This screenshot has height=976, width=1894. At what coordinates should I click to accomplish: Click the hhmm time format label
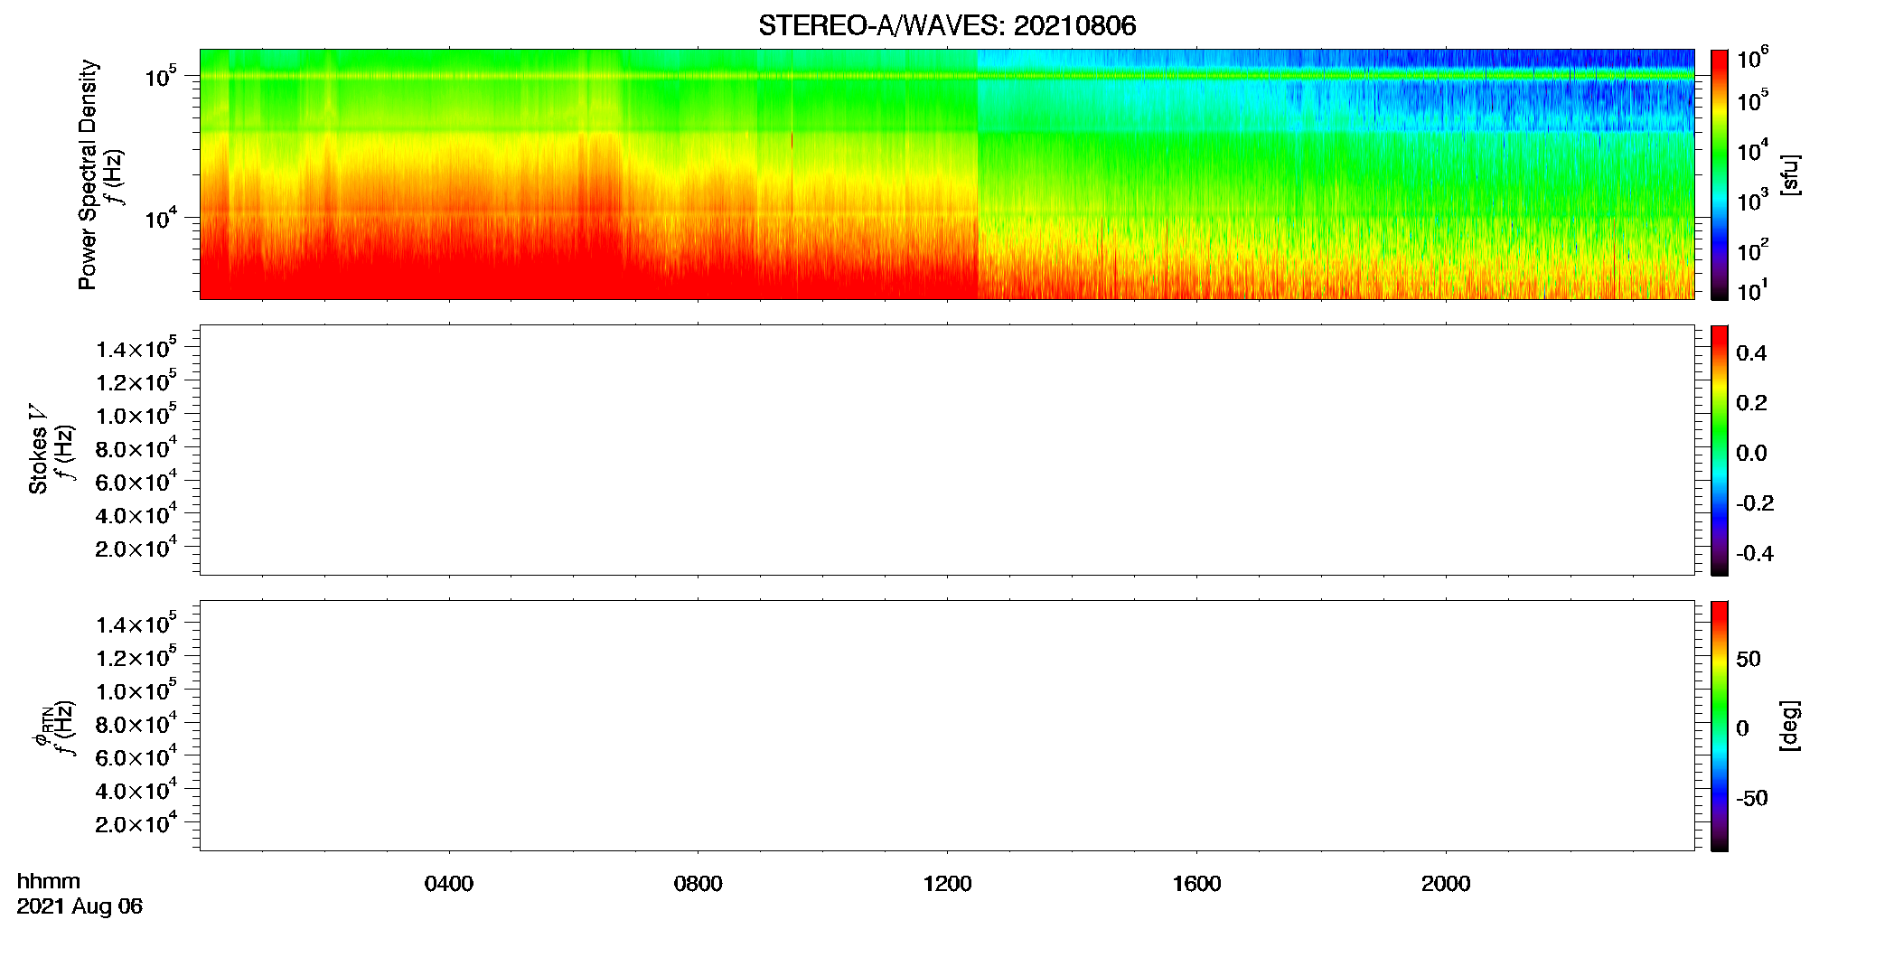pos(49,881)
